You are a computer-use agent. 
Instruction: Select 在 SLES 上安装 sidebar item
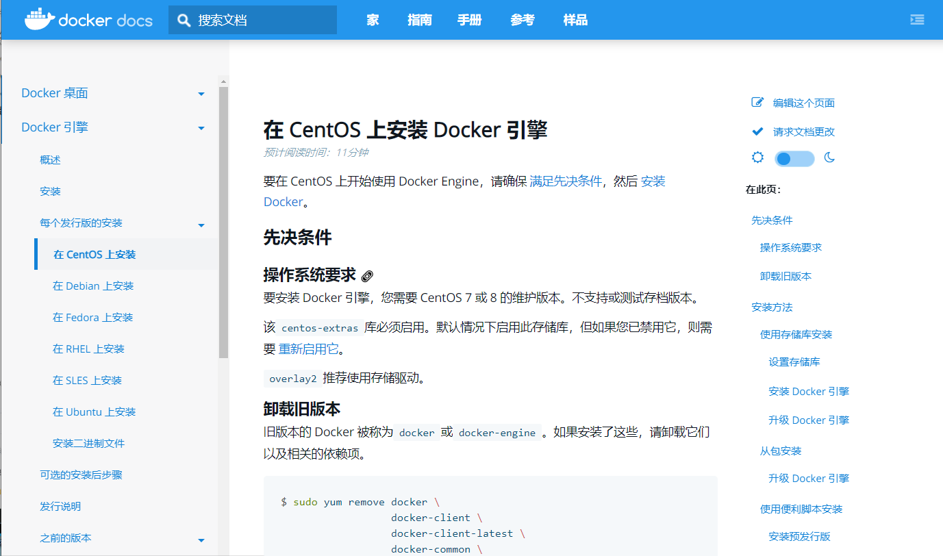click(x=88, y=380)
